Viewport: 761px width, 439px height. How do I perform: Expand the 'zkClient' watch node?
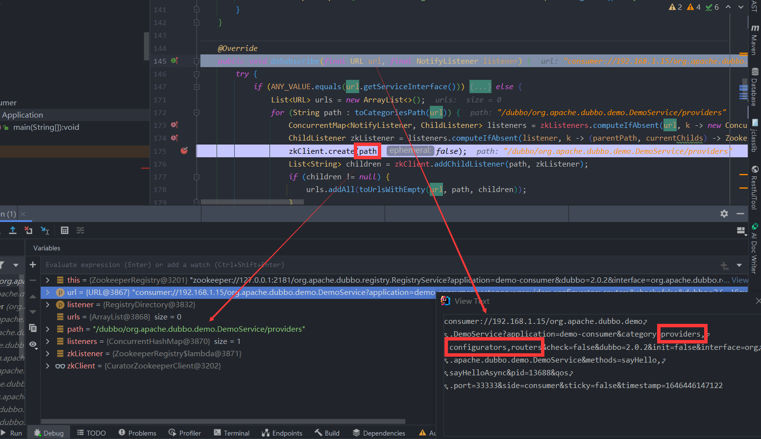pyautogui.click(x=48, y=366)
